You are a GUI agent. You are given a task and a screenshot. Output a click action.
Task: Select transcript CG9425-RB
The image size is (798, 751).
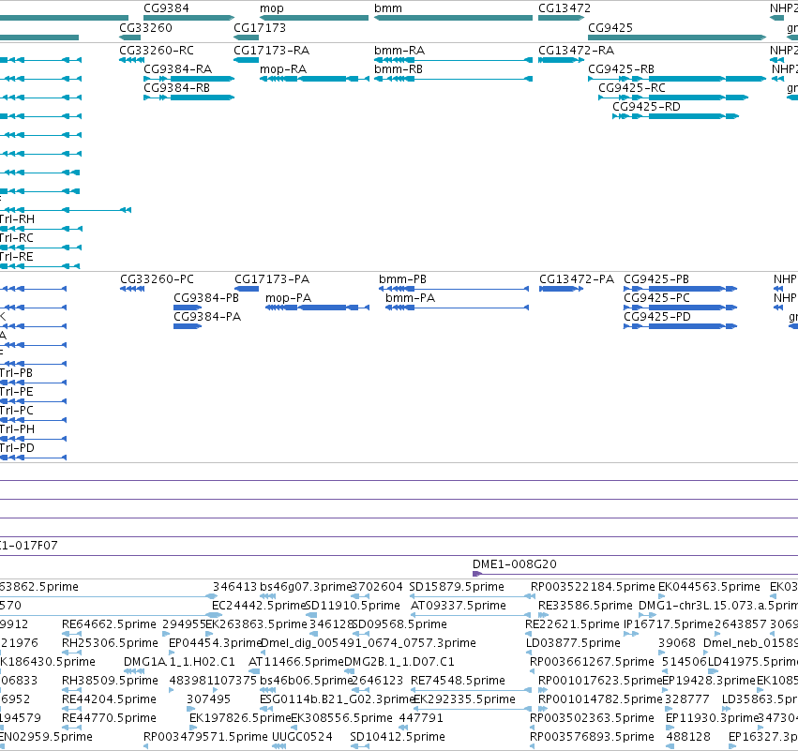[x=677, y=79]
